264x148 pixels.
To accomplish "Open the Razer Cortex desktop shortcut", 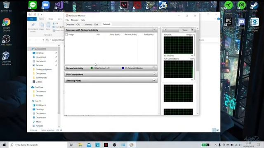I will (x=241, y=6).
